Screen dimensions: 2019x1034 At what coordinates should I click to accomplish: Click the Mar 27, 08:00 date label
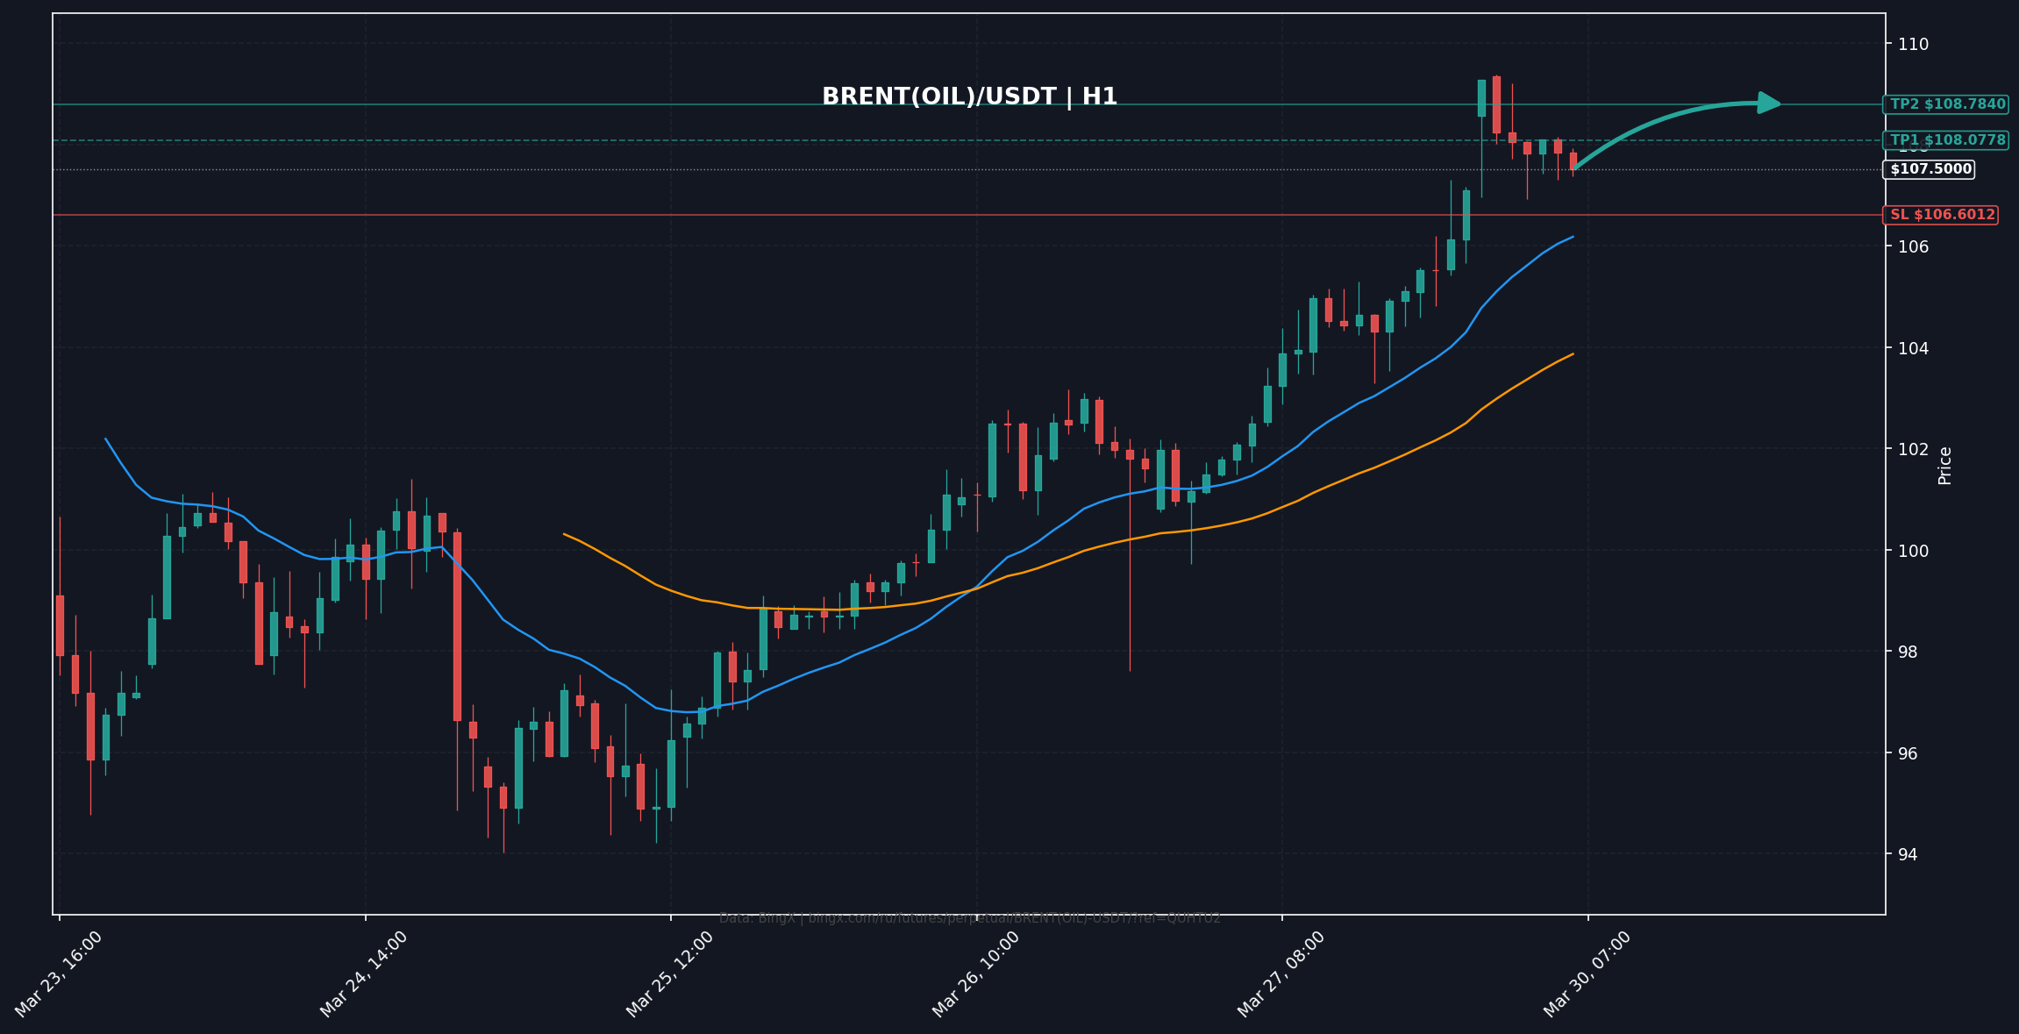click(x=1281, y=974)
